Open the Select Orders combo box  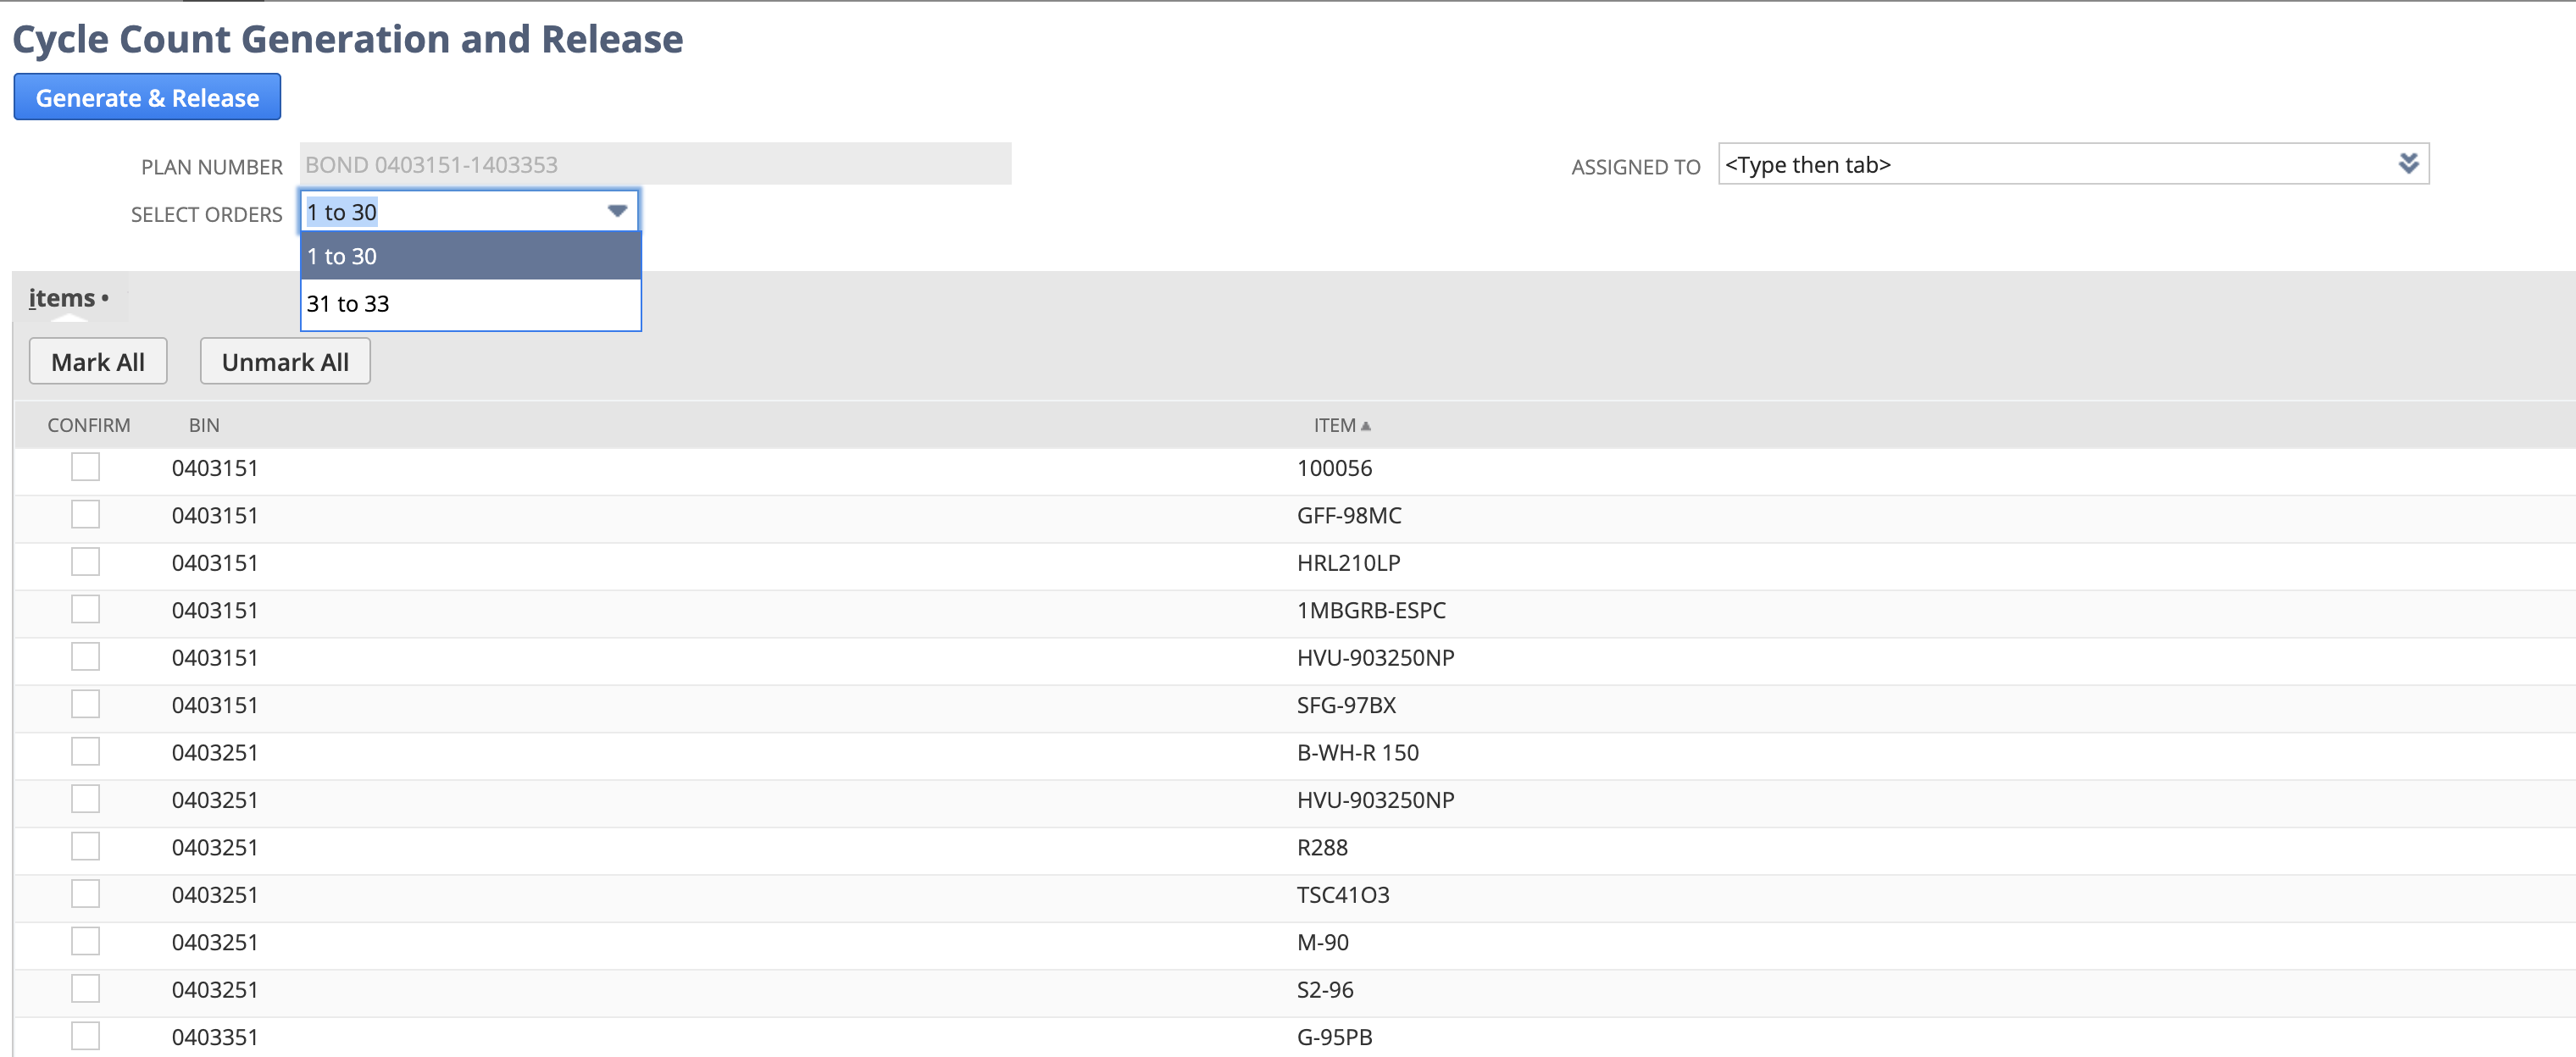[450, 212]
